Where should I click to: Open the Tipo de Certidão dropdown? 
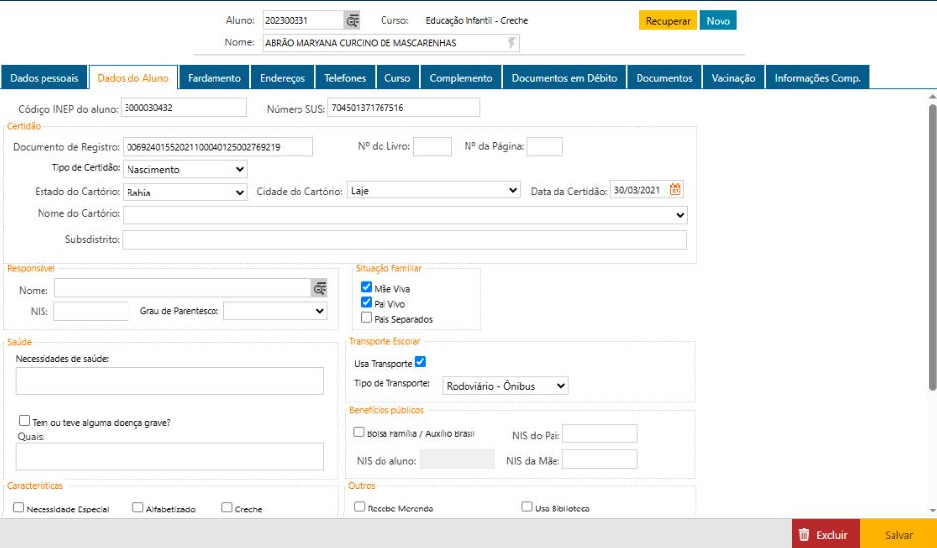(x=186, y=169)
